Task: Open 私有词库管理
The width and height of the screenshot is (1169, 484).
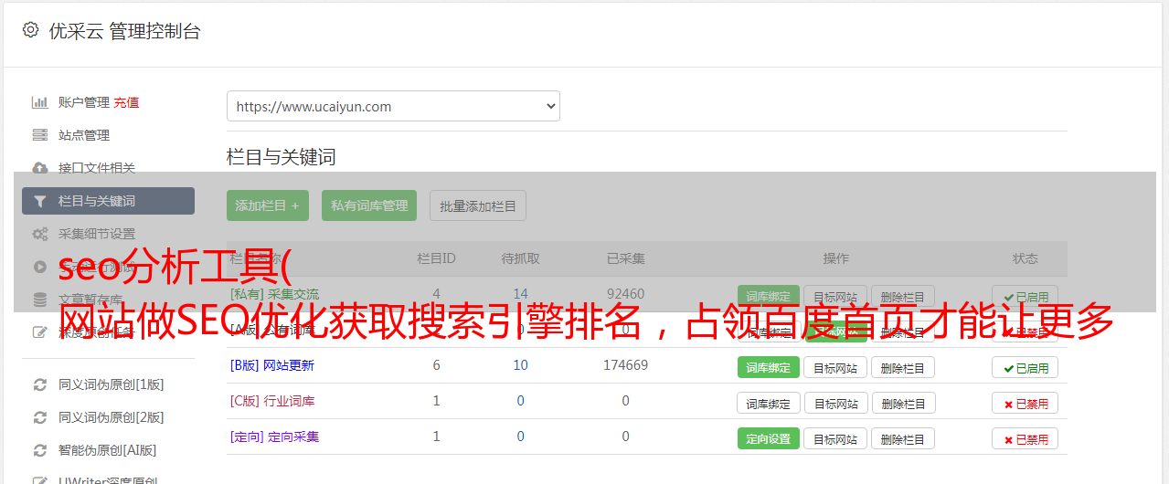Action: click(369, 205)
